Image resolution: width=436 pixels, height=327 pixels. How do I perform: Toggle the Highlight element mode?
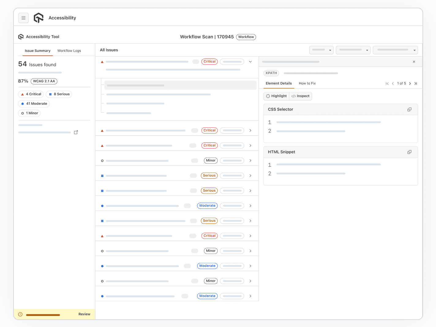(276, 96)
